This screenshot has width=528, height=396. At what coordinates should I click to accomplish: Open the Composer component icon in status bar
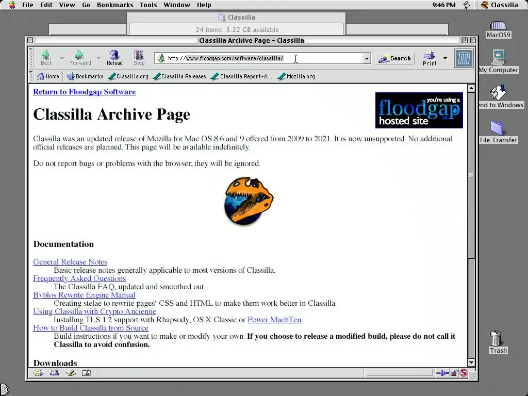[x=71, y=373]
